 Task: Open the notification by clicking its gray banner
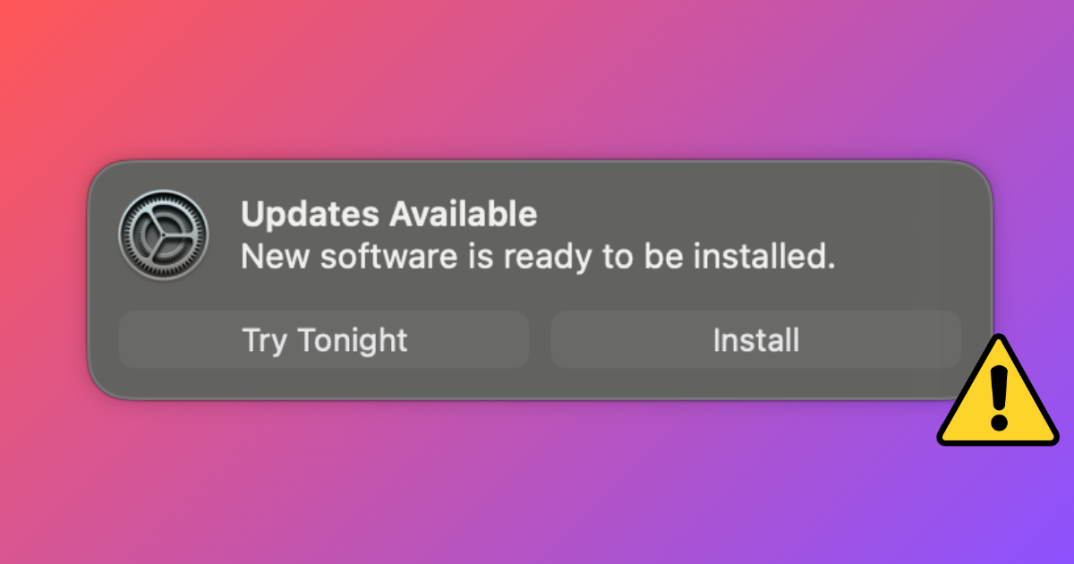pos(540,279)
